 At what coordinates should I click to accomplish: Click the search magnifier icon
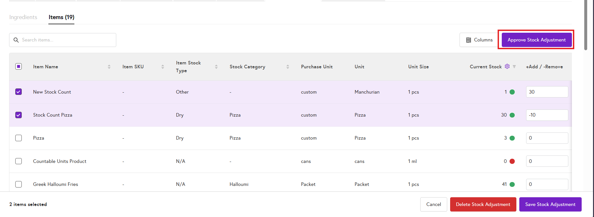click(16, 40)
